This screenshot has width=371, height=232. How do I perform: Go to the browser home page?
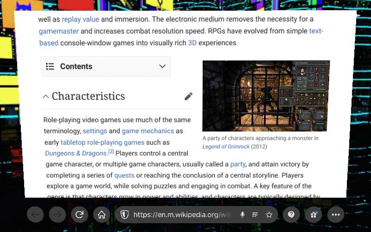[x=102, y=215]
